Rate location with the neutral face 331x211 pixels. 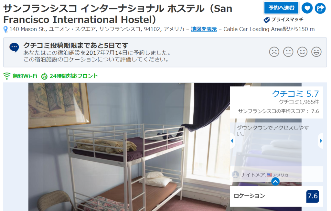(288, 52)
